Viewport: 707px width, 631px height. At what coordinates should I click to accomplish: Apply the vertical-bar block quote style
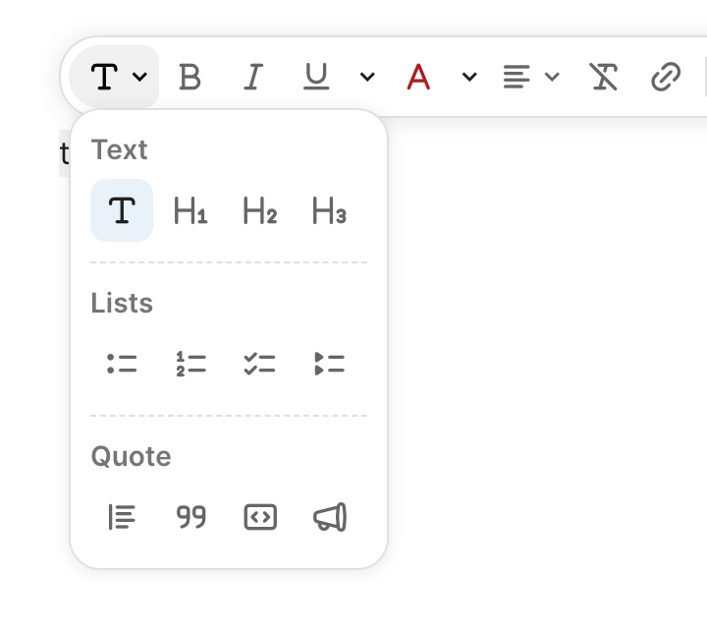[x=122, y=517]
